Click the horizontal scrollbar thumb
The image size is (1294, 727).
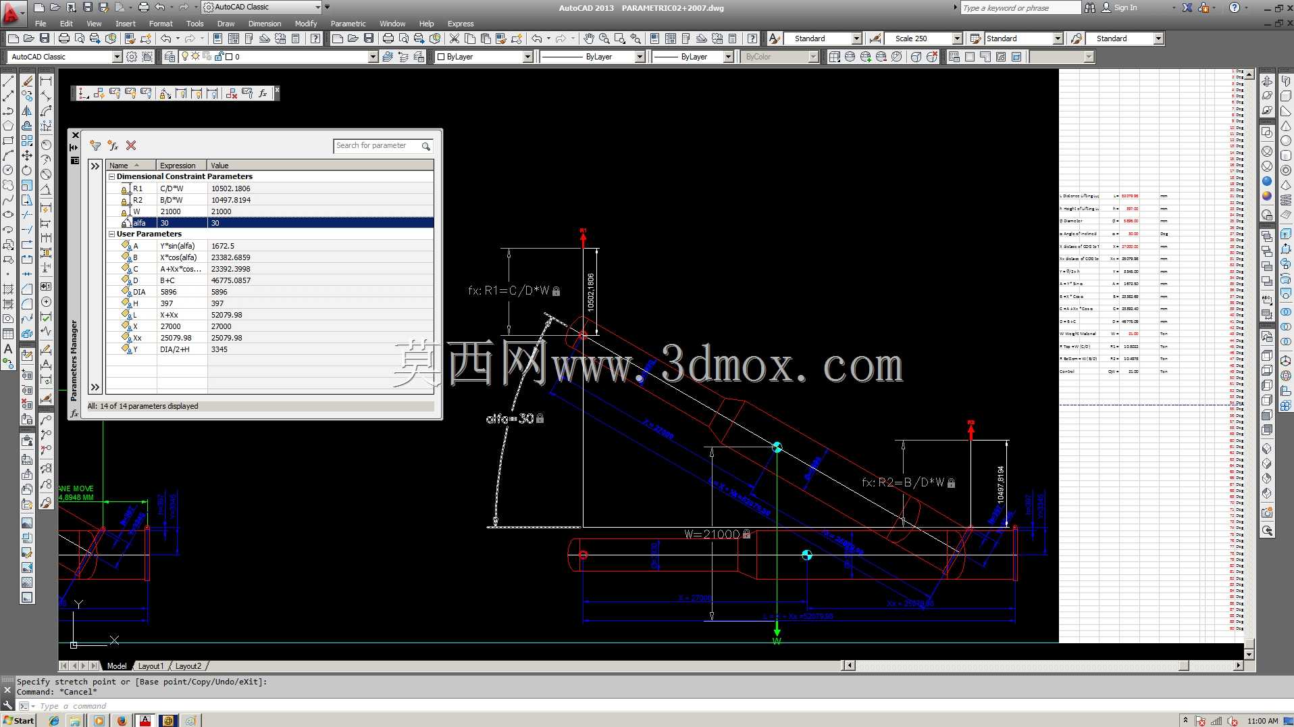[x=1183, y=666]
